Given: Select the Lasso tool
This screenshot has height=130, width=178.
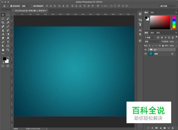Looking at the screenshot, I should point(3,19).
